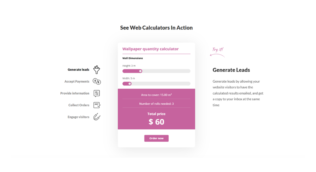Click the Width slider handle
Image resolution: width=316 pixels, height=172 pixels.
(130, 84)
